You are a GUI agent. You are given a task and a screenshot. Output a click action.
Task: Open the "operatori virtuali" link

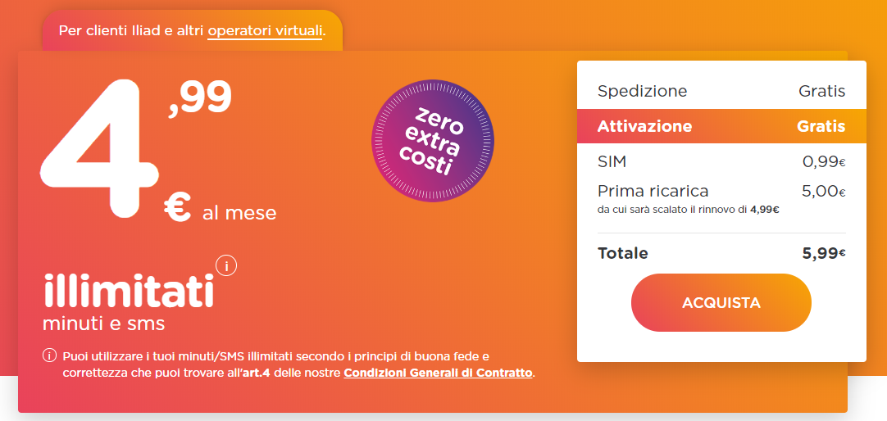tap(265, 30)
